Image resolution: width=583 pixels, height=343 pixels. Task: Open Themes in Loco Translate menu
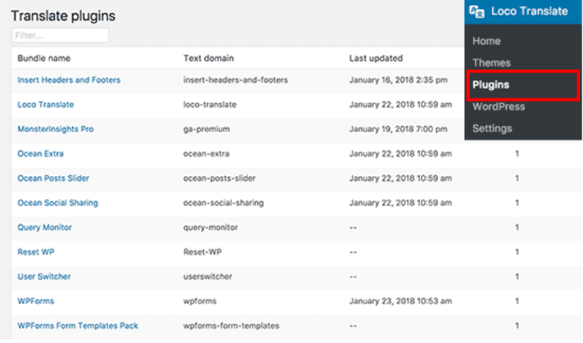[x=491, y=62]
